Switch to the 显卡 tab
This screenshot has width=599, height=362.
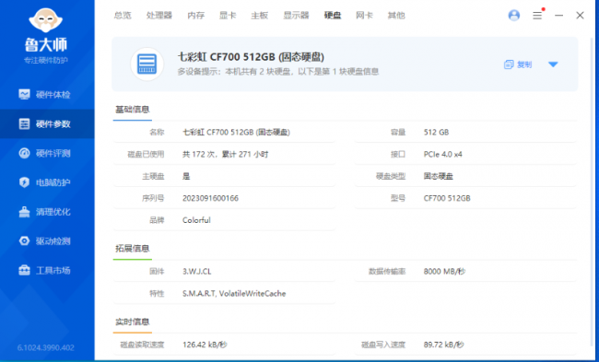coord(228,16)
